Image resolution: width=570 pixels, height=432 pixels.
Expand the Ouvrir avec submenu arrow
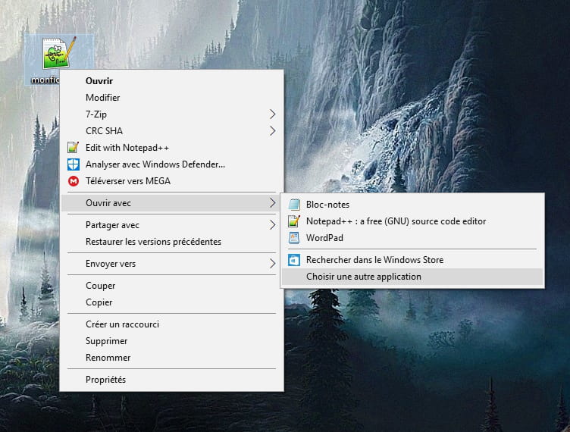(x=272, y=203)
